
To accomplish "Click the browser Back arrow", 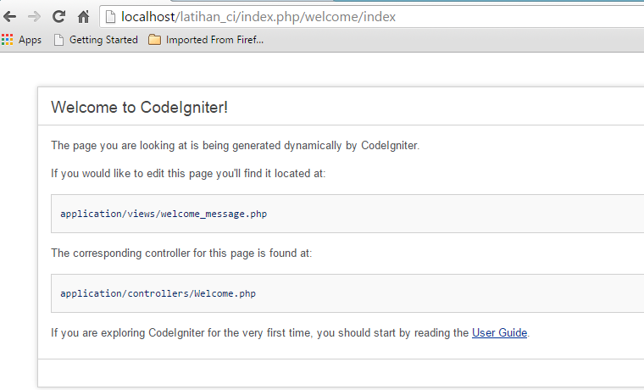I will pos(10,17).
